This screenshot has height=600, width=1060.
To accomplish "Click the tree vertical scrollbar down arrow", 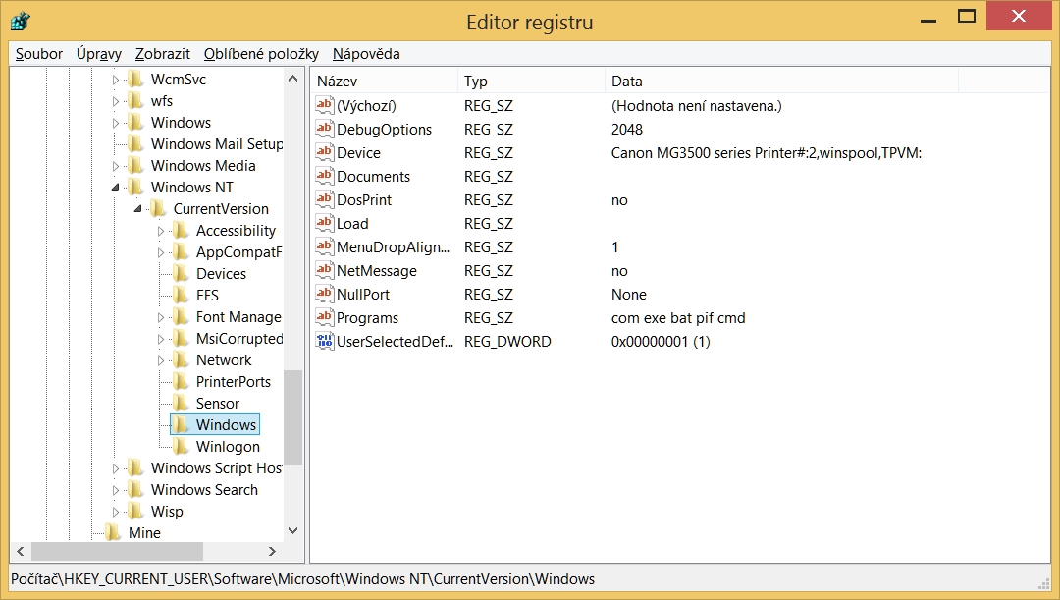I will click(x=292, y=530).
